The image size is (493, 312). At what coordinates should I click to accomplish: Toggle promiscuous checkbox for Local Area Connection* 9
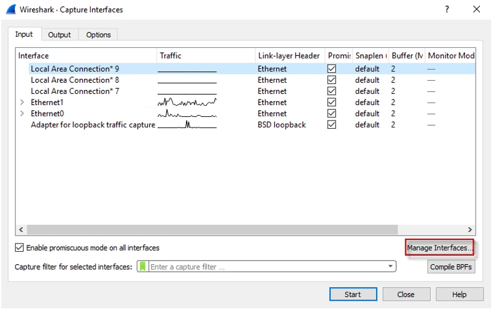click(x=332, y=69)
